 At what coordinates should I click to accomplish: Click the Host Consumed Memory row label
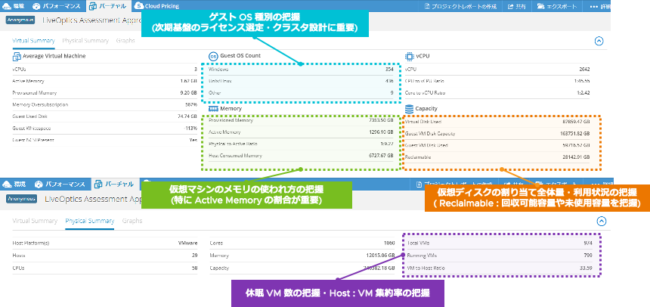point(236,156)
